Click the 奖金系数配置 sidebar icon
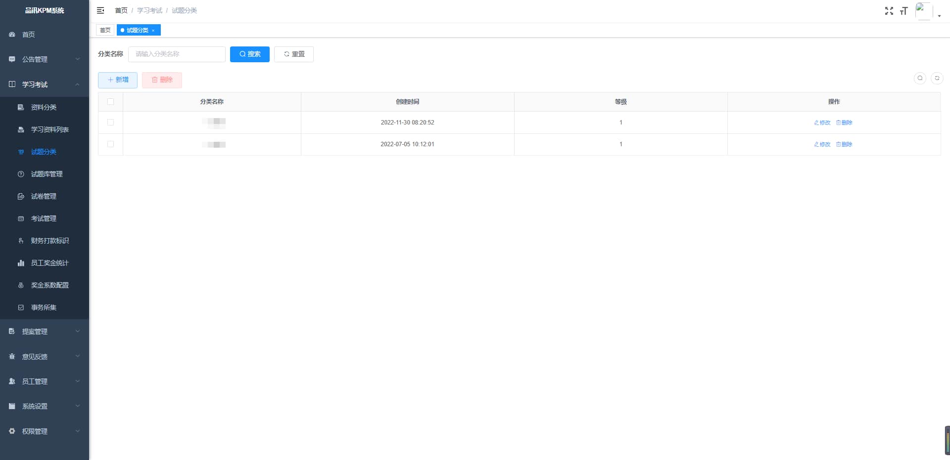The image size is (950, 460). pos(21,285)
